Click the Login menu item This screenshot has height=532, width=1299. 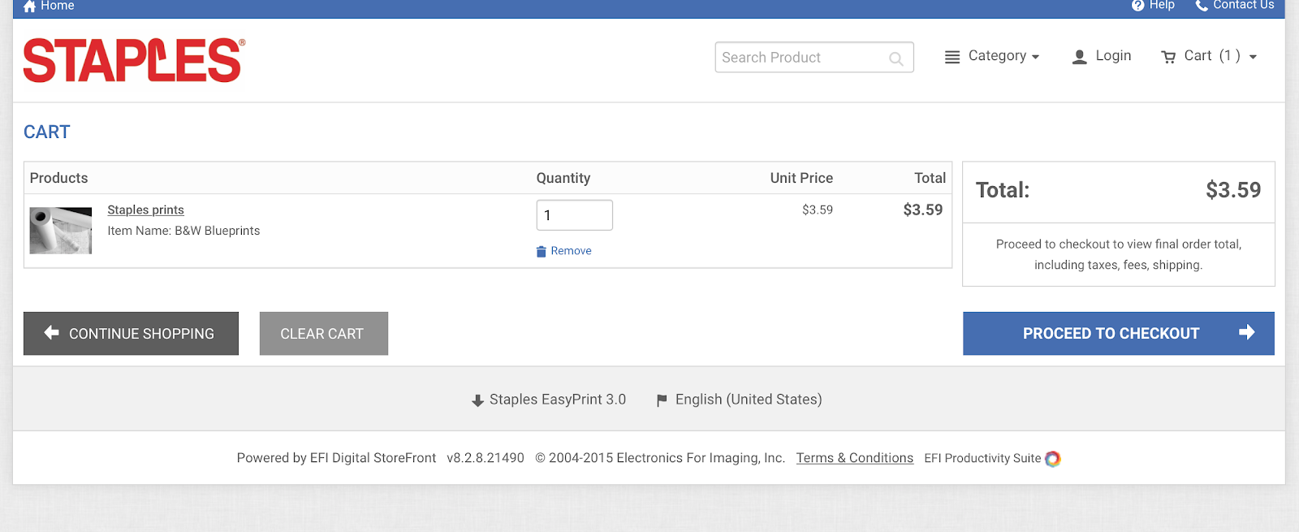pyautogui.click(x=1112, y=56)
